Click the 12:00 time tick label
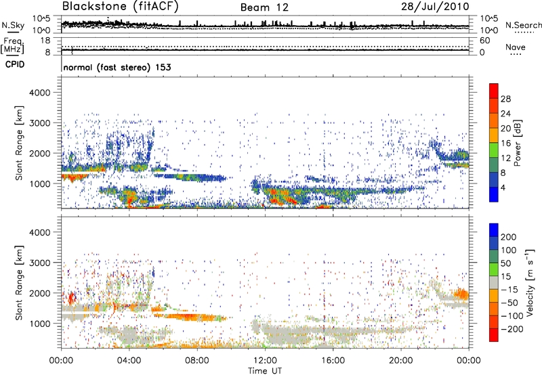 point(265,361)
